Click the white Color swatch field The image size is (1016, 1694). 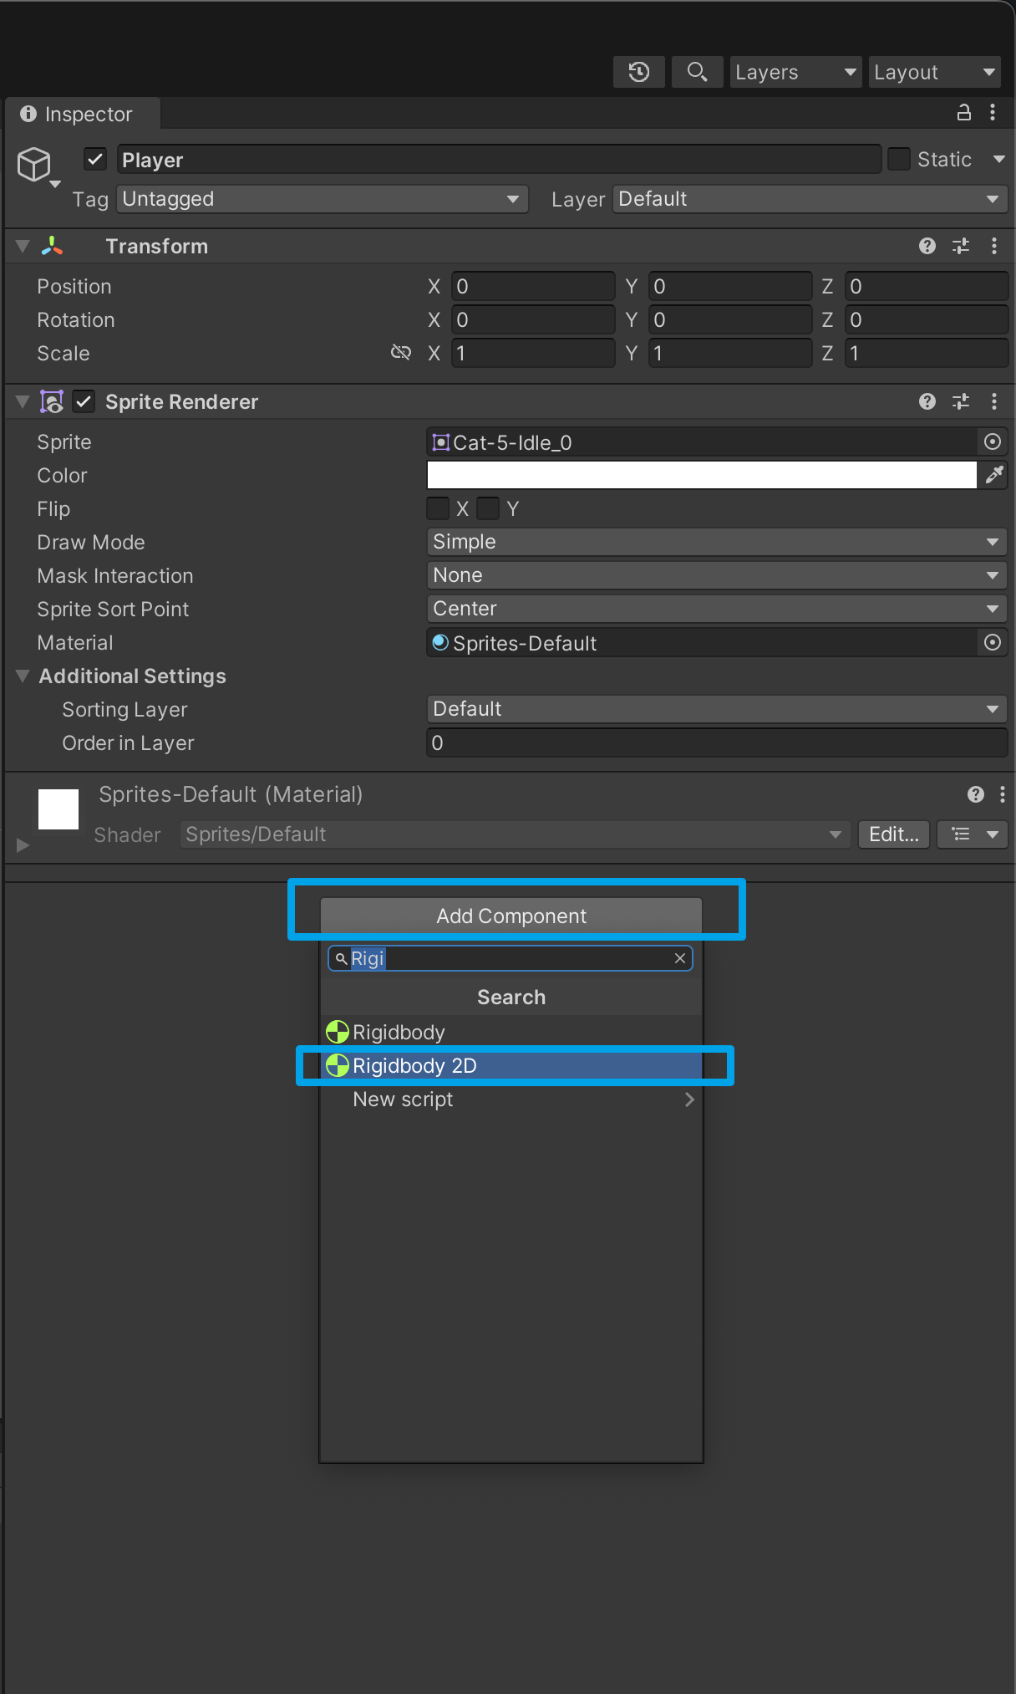(702, 475)
